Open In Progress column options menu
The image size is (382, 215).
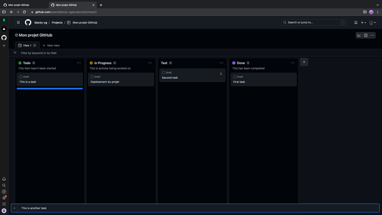(x=150, y=63)
